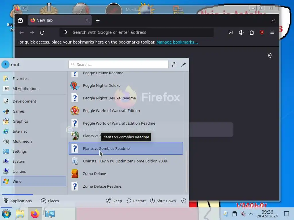Expand hidden system tray icons arrow
294x220 pixels.
(251, 214)
